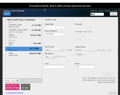
Task: Click the 22.89 MiB size value
Action: (x=36, y=30)
